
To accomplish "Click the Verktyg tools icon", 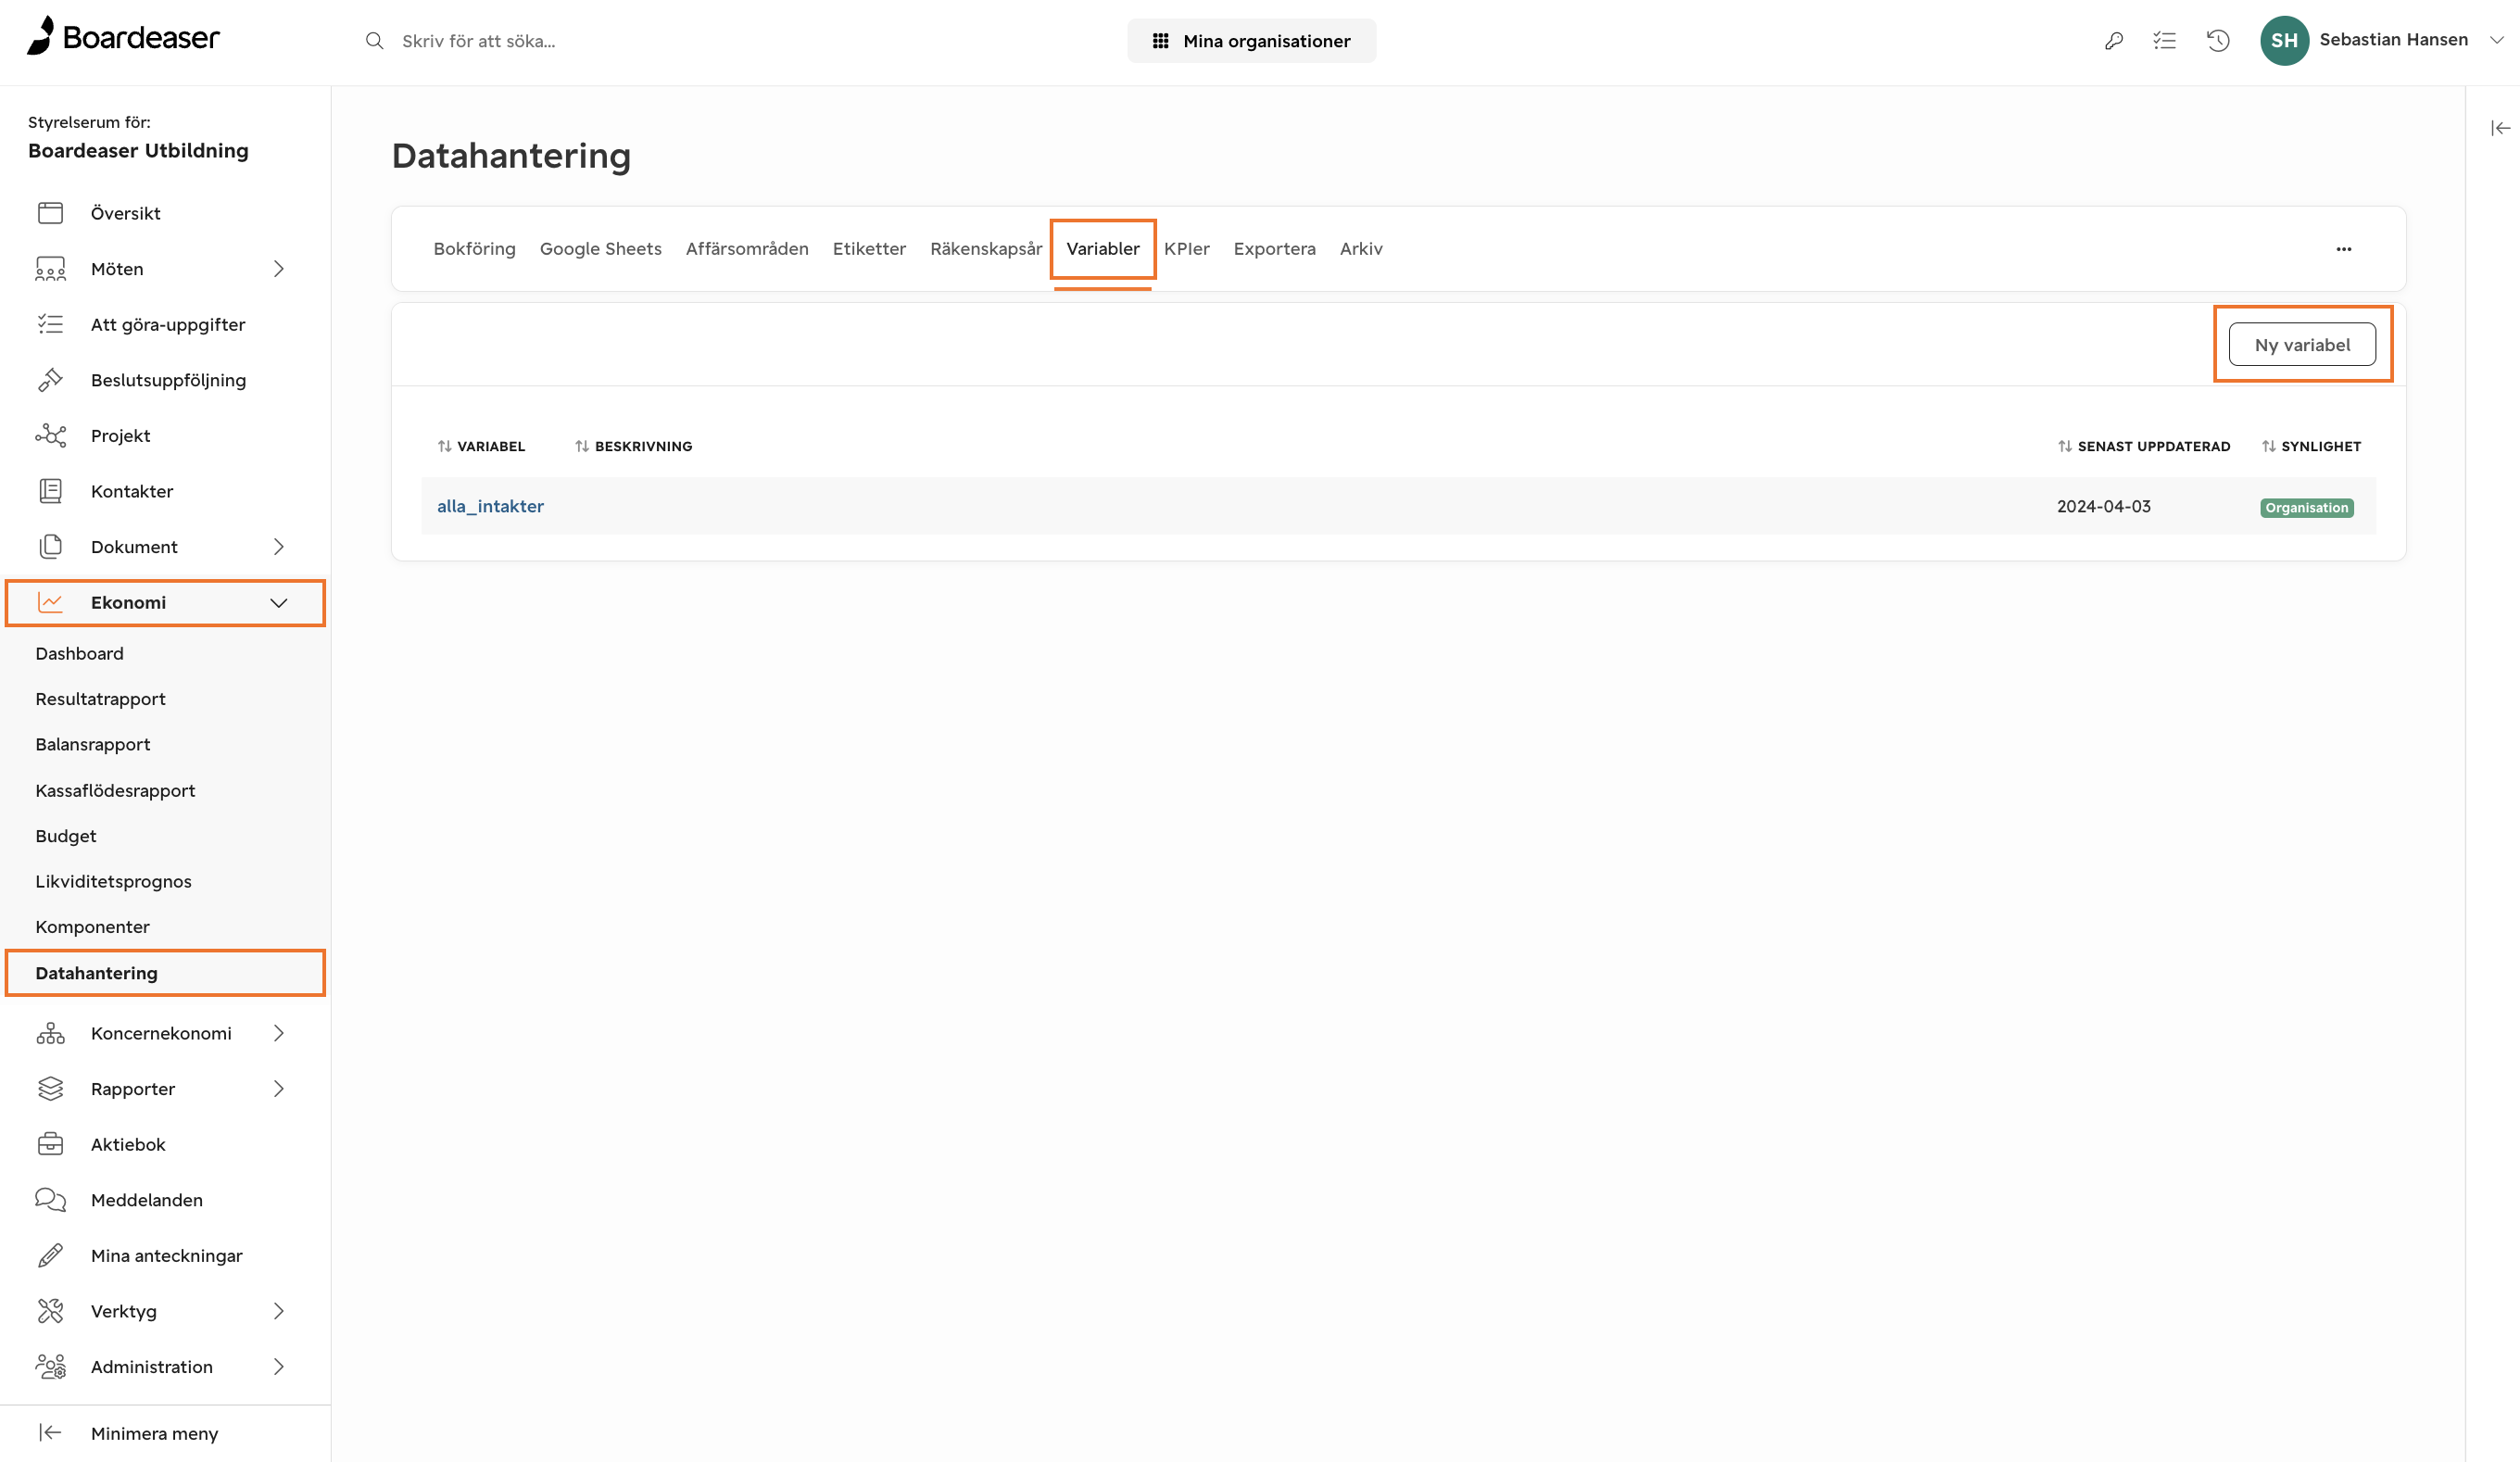I will 51,1311.
